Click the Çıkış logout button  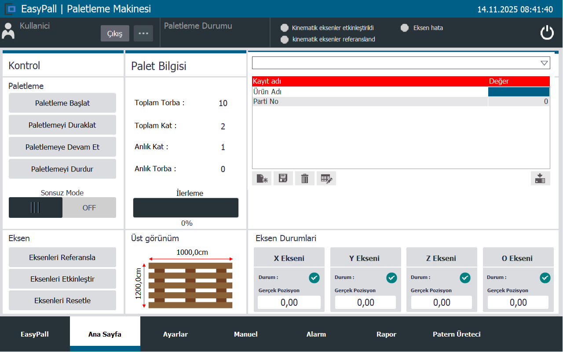(115, 33)
